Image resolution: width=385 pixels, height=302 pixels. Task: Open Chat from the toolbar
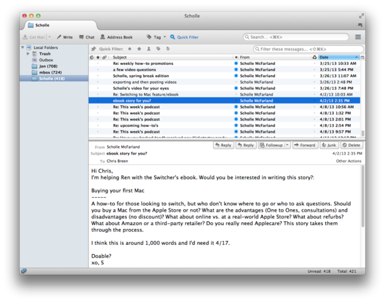tap(87, 37)
